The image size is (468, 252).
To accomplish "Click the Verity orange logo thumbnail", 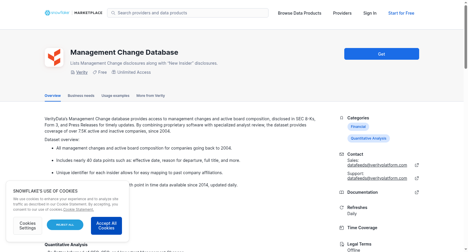I will [54, 57].
